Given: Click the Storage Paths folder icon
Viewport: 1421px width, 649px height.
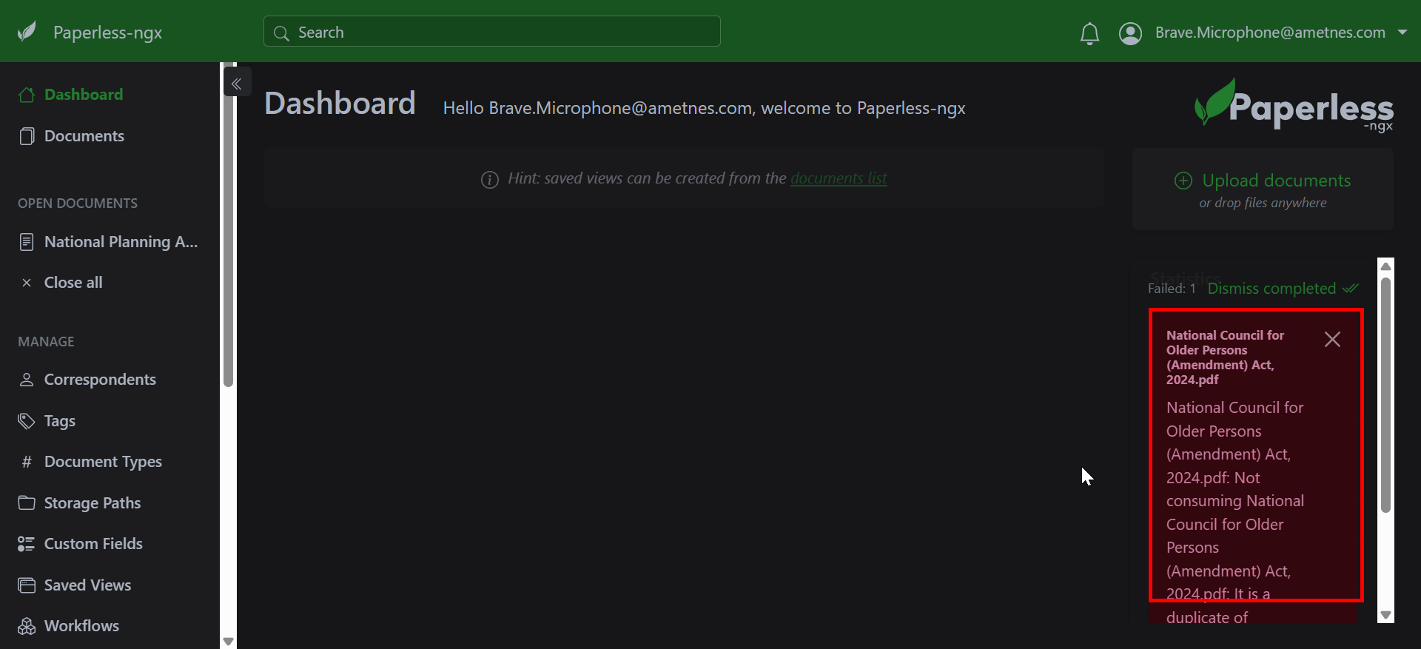Looking at the screenshot, I should 27,503.
